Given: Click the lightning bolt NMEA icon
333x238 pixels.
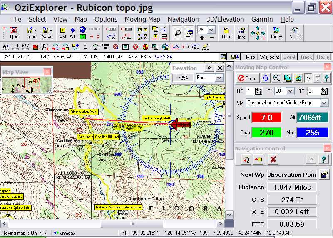Looking at the screenshot, I should click(x=205, y=47).
